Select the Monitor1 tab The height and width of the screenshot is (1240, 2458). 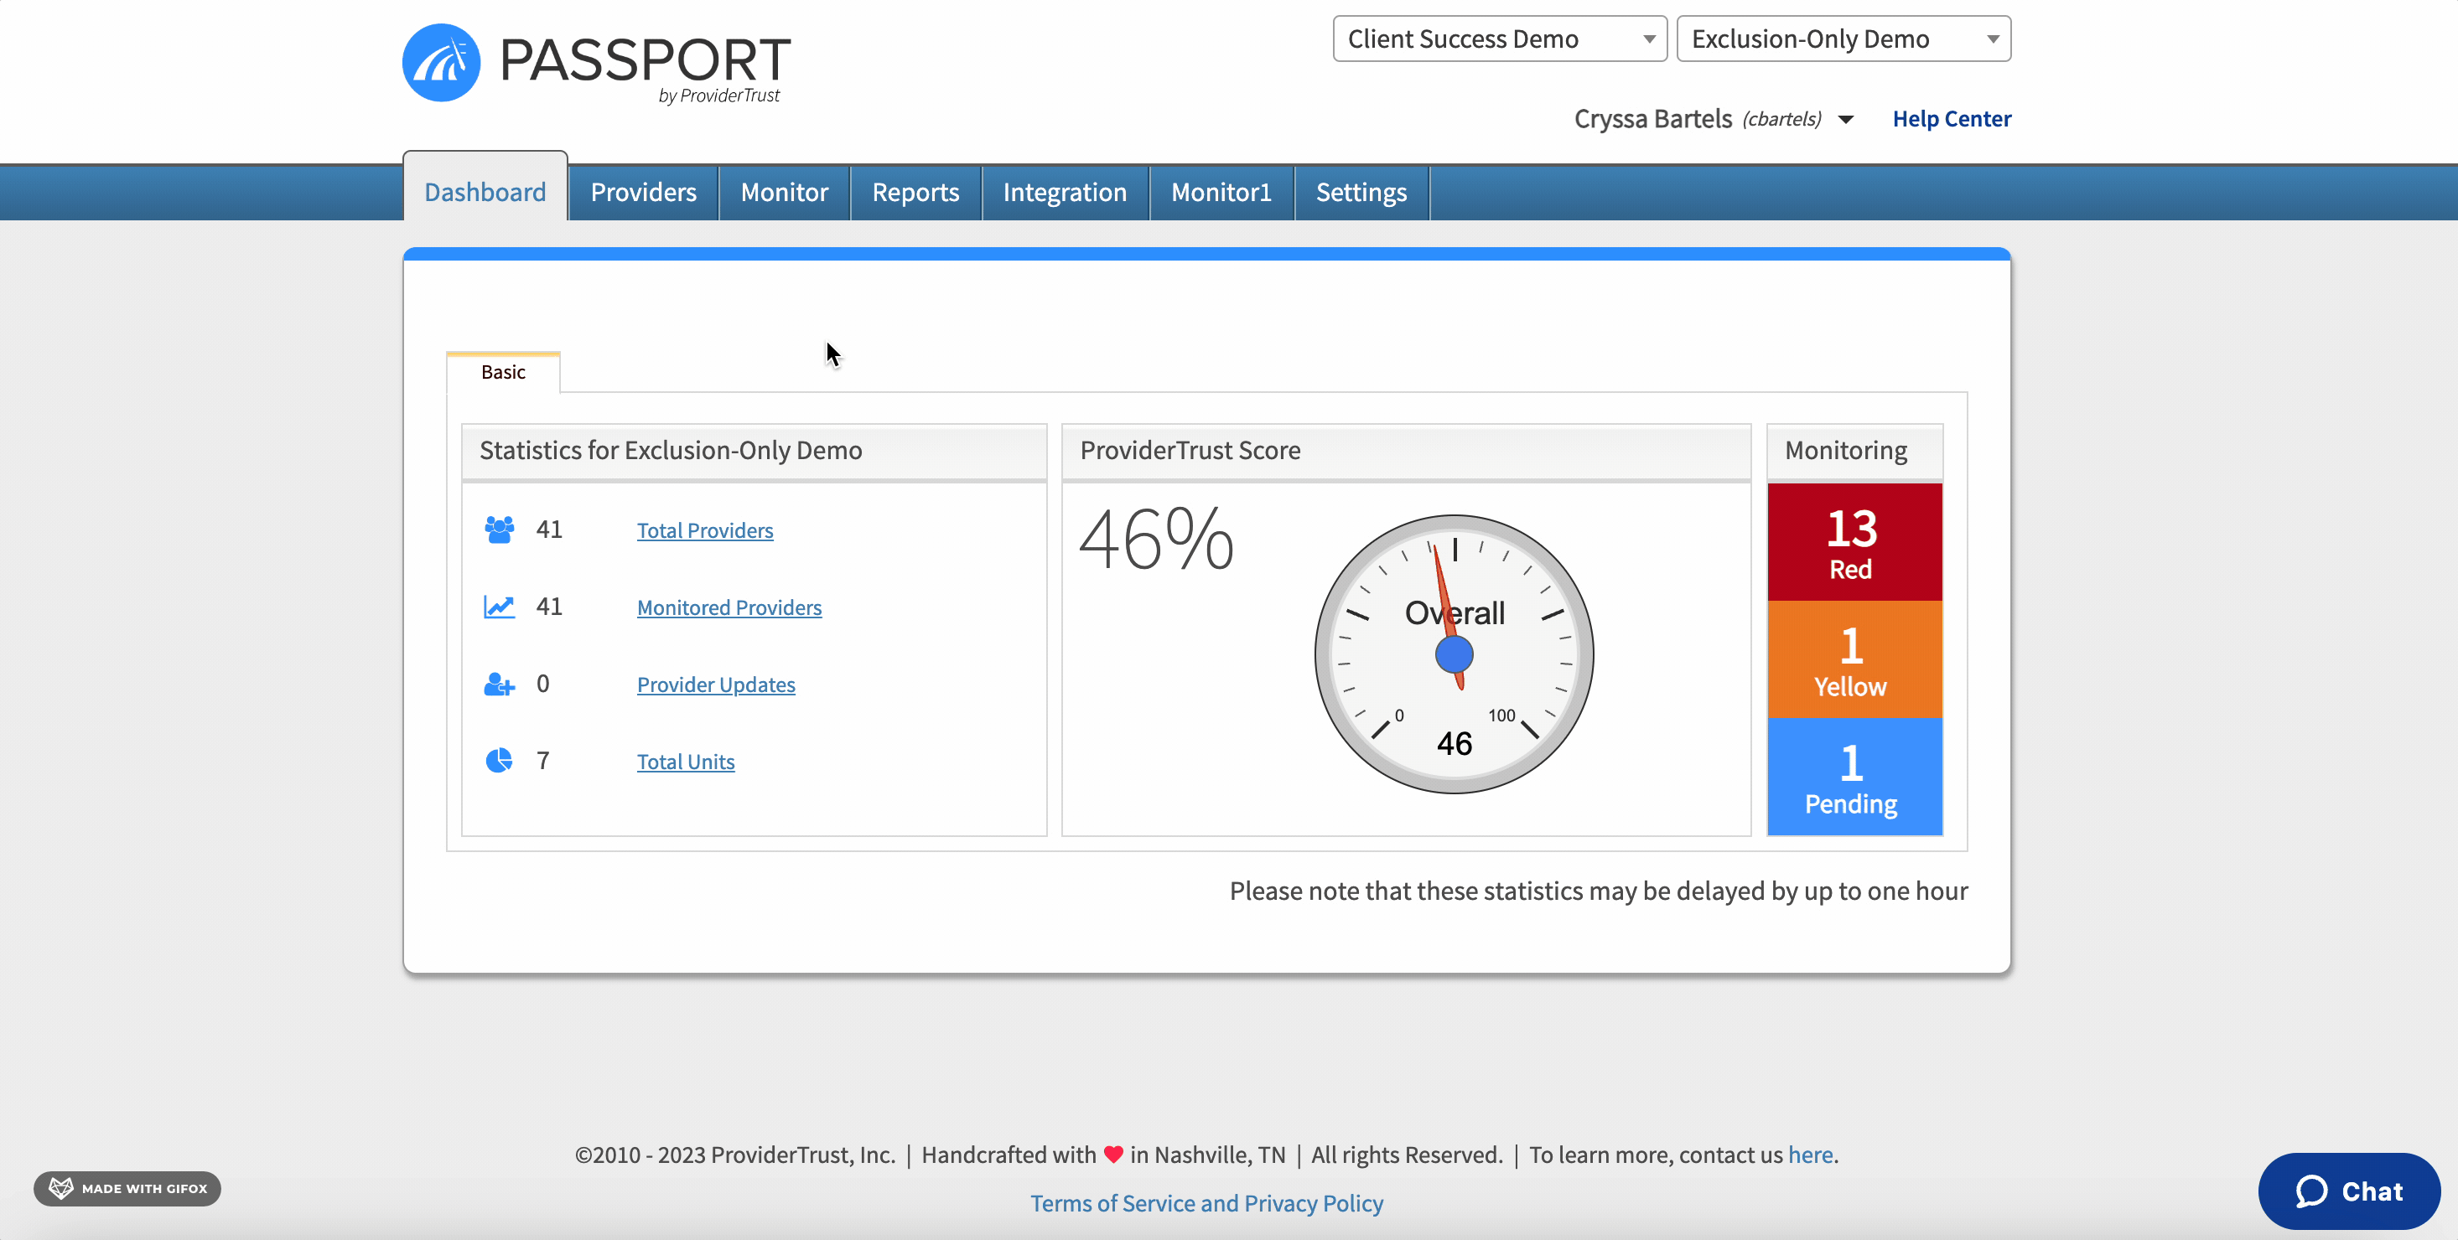[x=1221, y=192]
